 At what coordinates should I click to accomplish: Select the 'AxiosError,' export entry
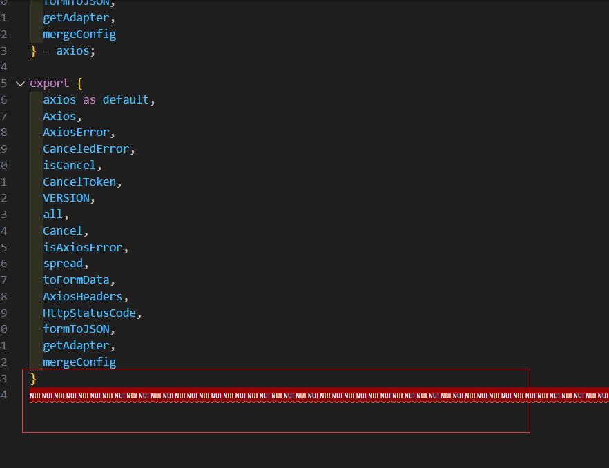[x=79, y=133]
